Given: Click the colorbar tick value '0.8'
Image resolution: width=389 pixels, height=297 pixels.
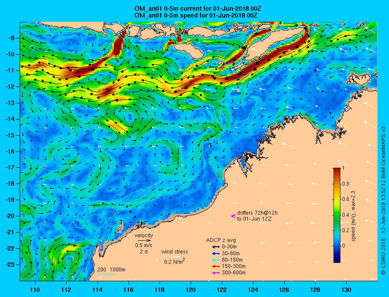Looking at the screenshot, I should [345, 184].
